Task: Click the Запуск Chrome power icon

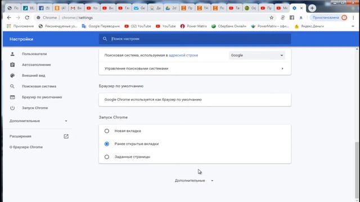Action: tap(12, 108)
